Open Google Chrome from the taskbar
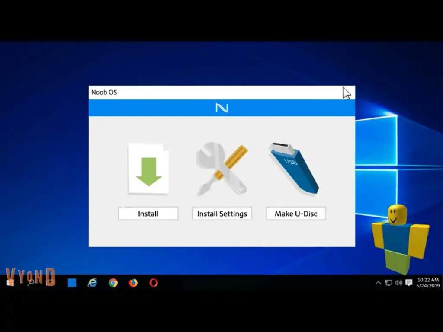 [x=113, y=283]
